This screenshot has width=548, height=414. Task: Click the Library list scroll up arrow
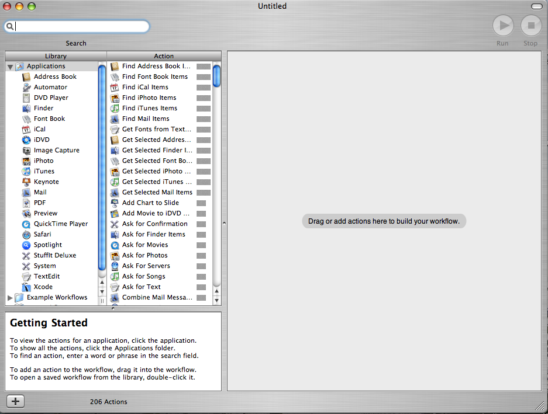102,283
